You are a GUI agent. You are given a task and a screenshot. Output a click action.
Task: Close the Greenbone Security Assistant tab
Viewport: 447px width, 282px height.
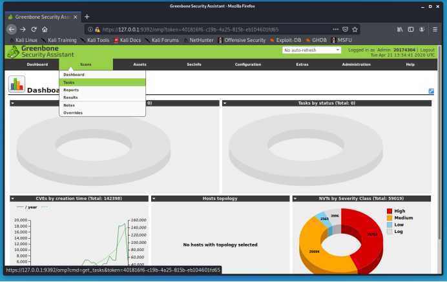[x=76, y=17]
